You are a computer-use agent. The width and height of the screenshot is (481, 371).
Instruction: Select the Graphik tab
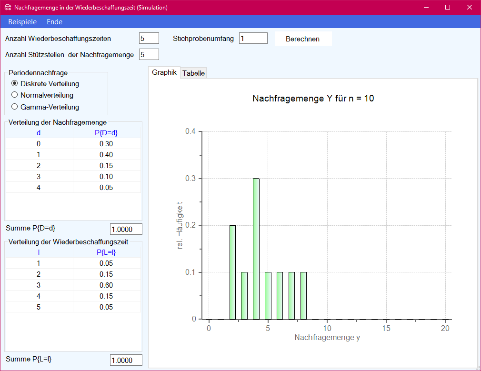point(164,72)
